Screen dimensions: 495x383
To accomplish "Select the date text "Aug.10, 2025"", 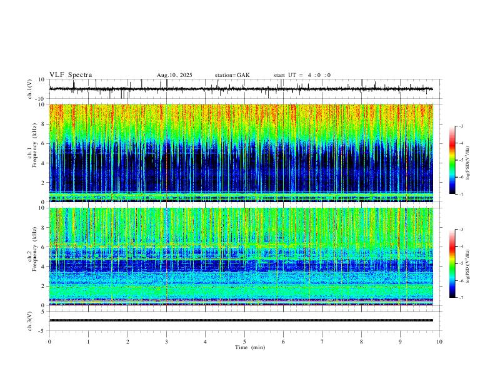I will coord(174,75).
